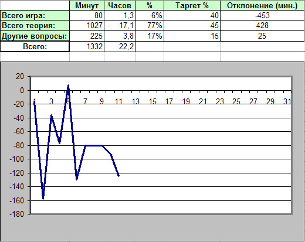Select the deviation cell showing 428
This screenshot has width=305, height=242.
(x=262, y=26)
